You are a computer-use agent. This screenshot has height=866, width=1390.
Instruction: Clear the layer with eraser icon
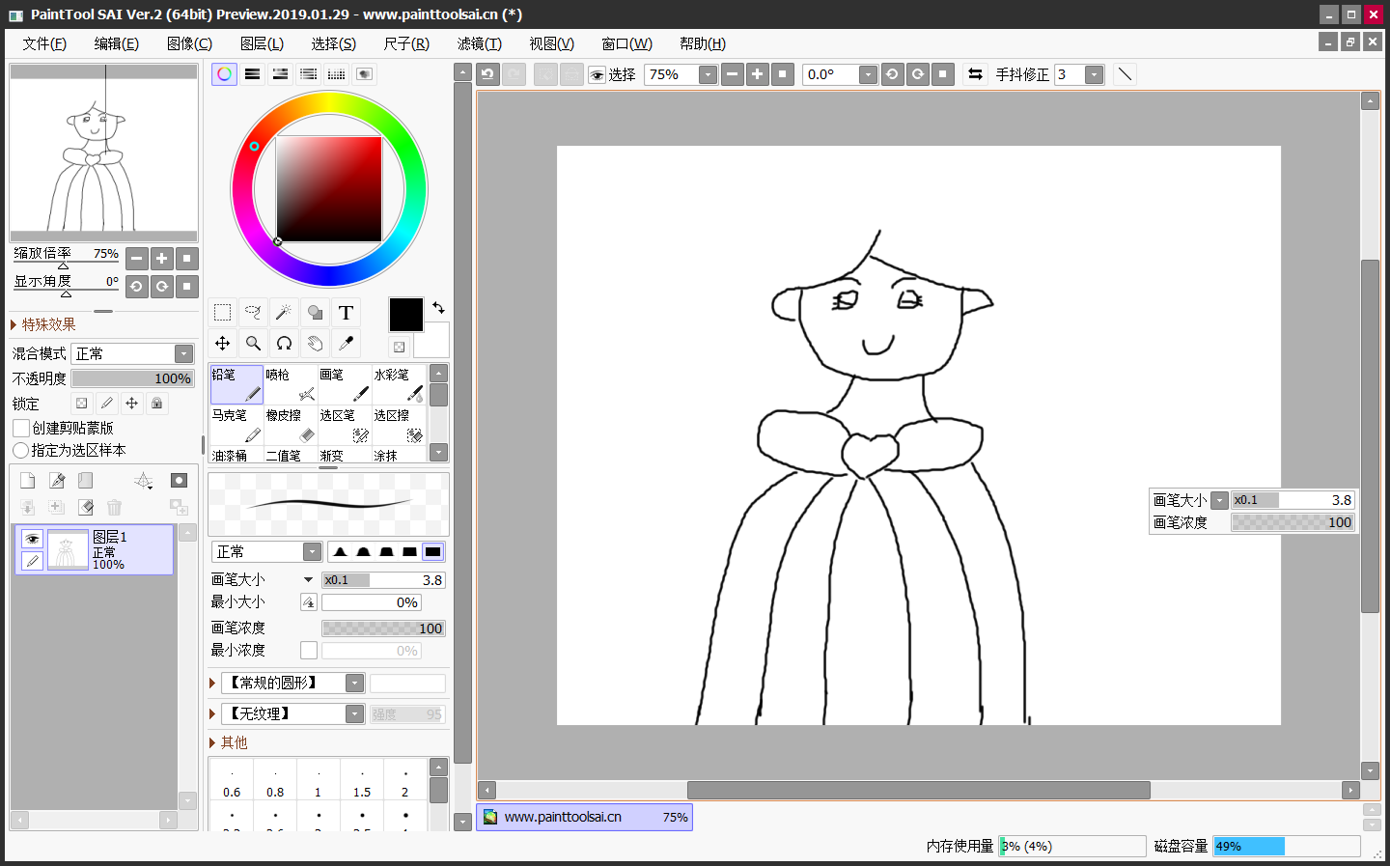tap(86, 507)
